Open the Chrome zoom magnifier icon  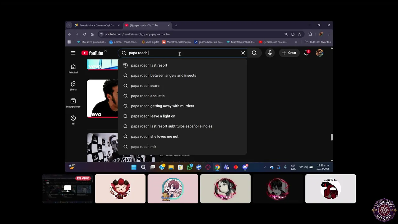tap(286, 34)
